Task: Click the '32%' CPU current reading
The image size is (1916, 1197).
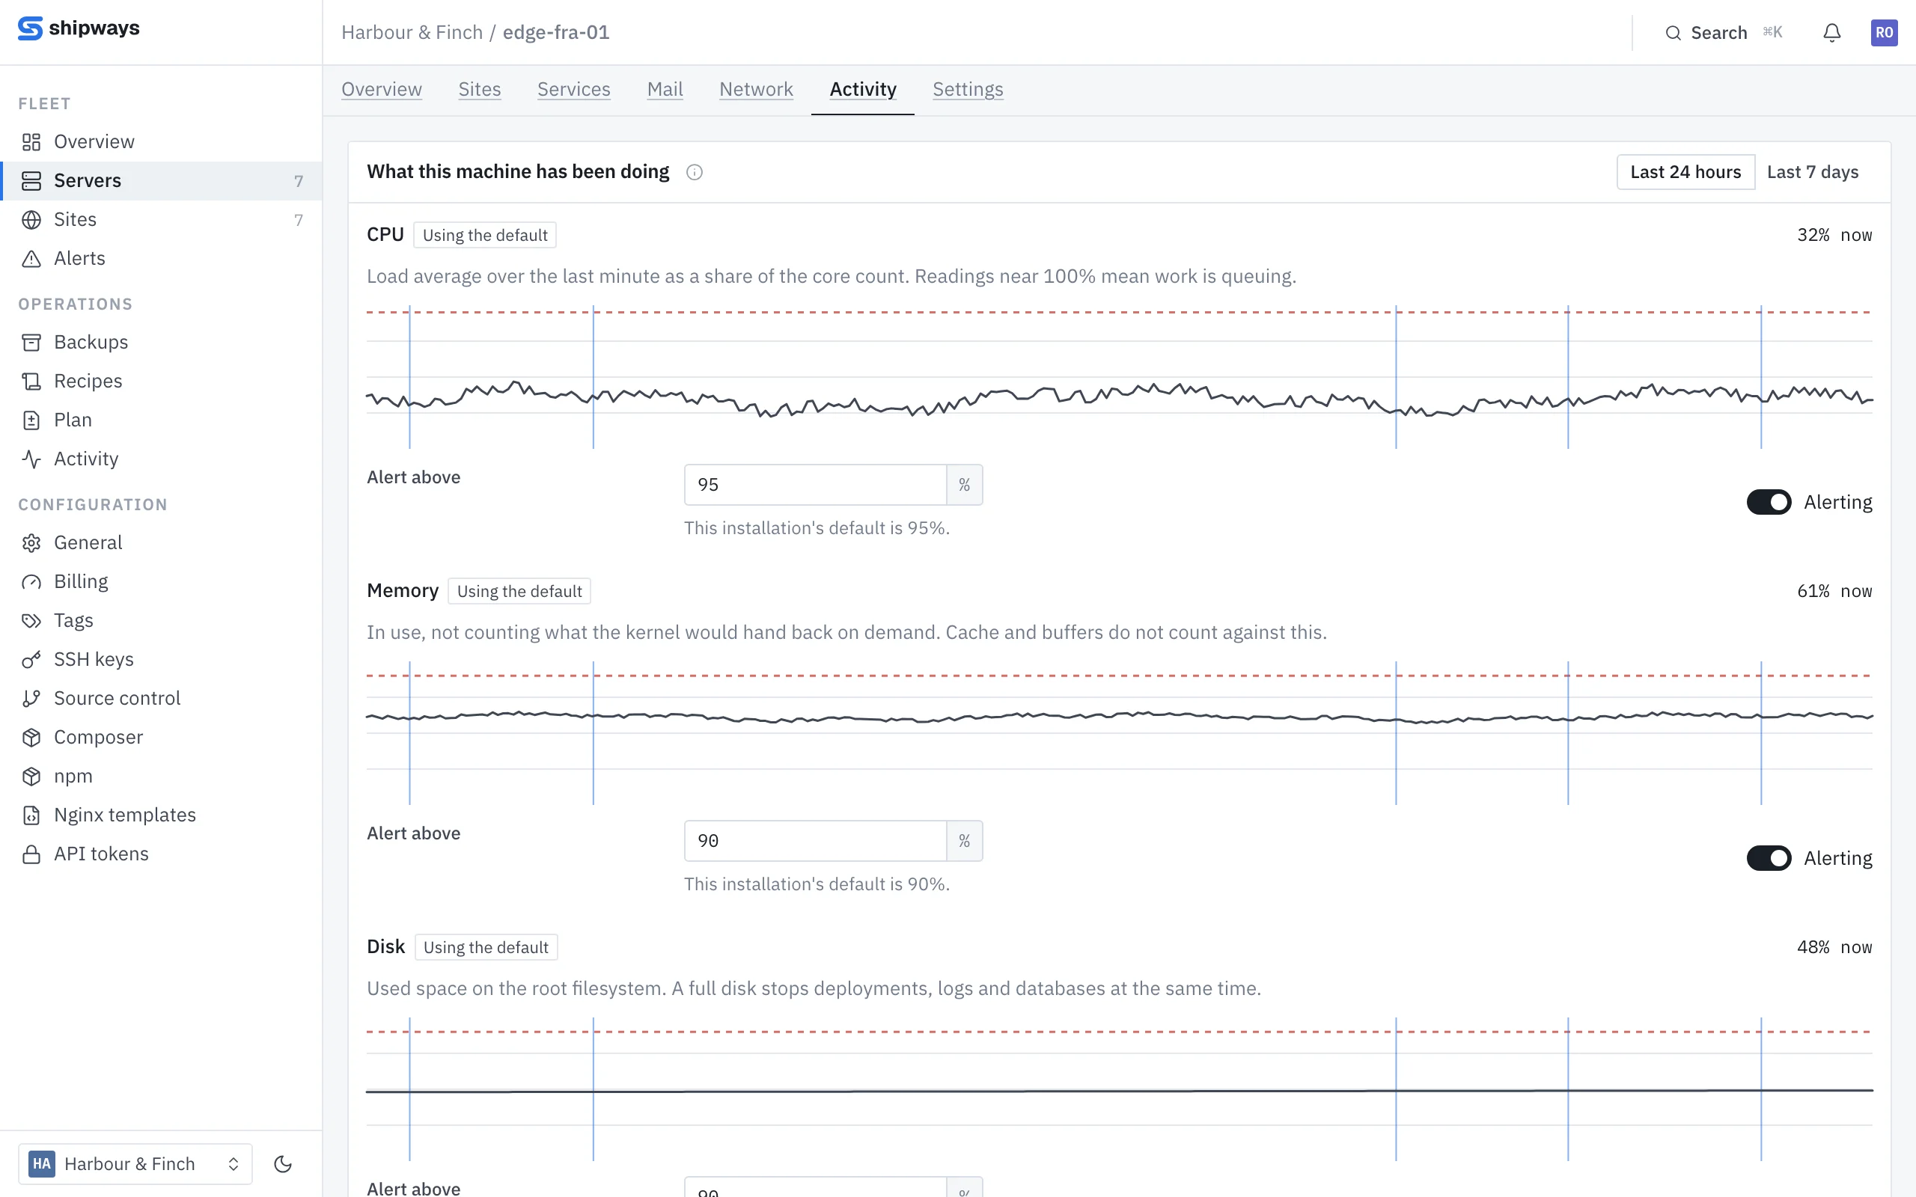Action: click(x=1813, y=235)
